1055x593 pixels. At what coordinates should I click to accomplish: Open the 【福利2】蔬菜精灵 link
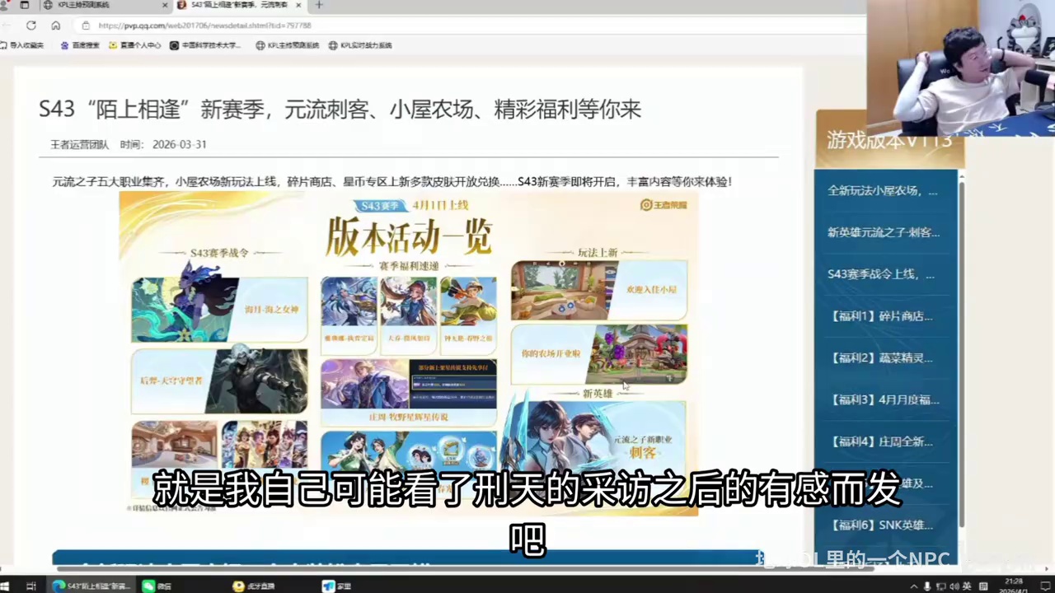884,357
